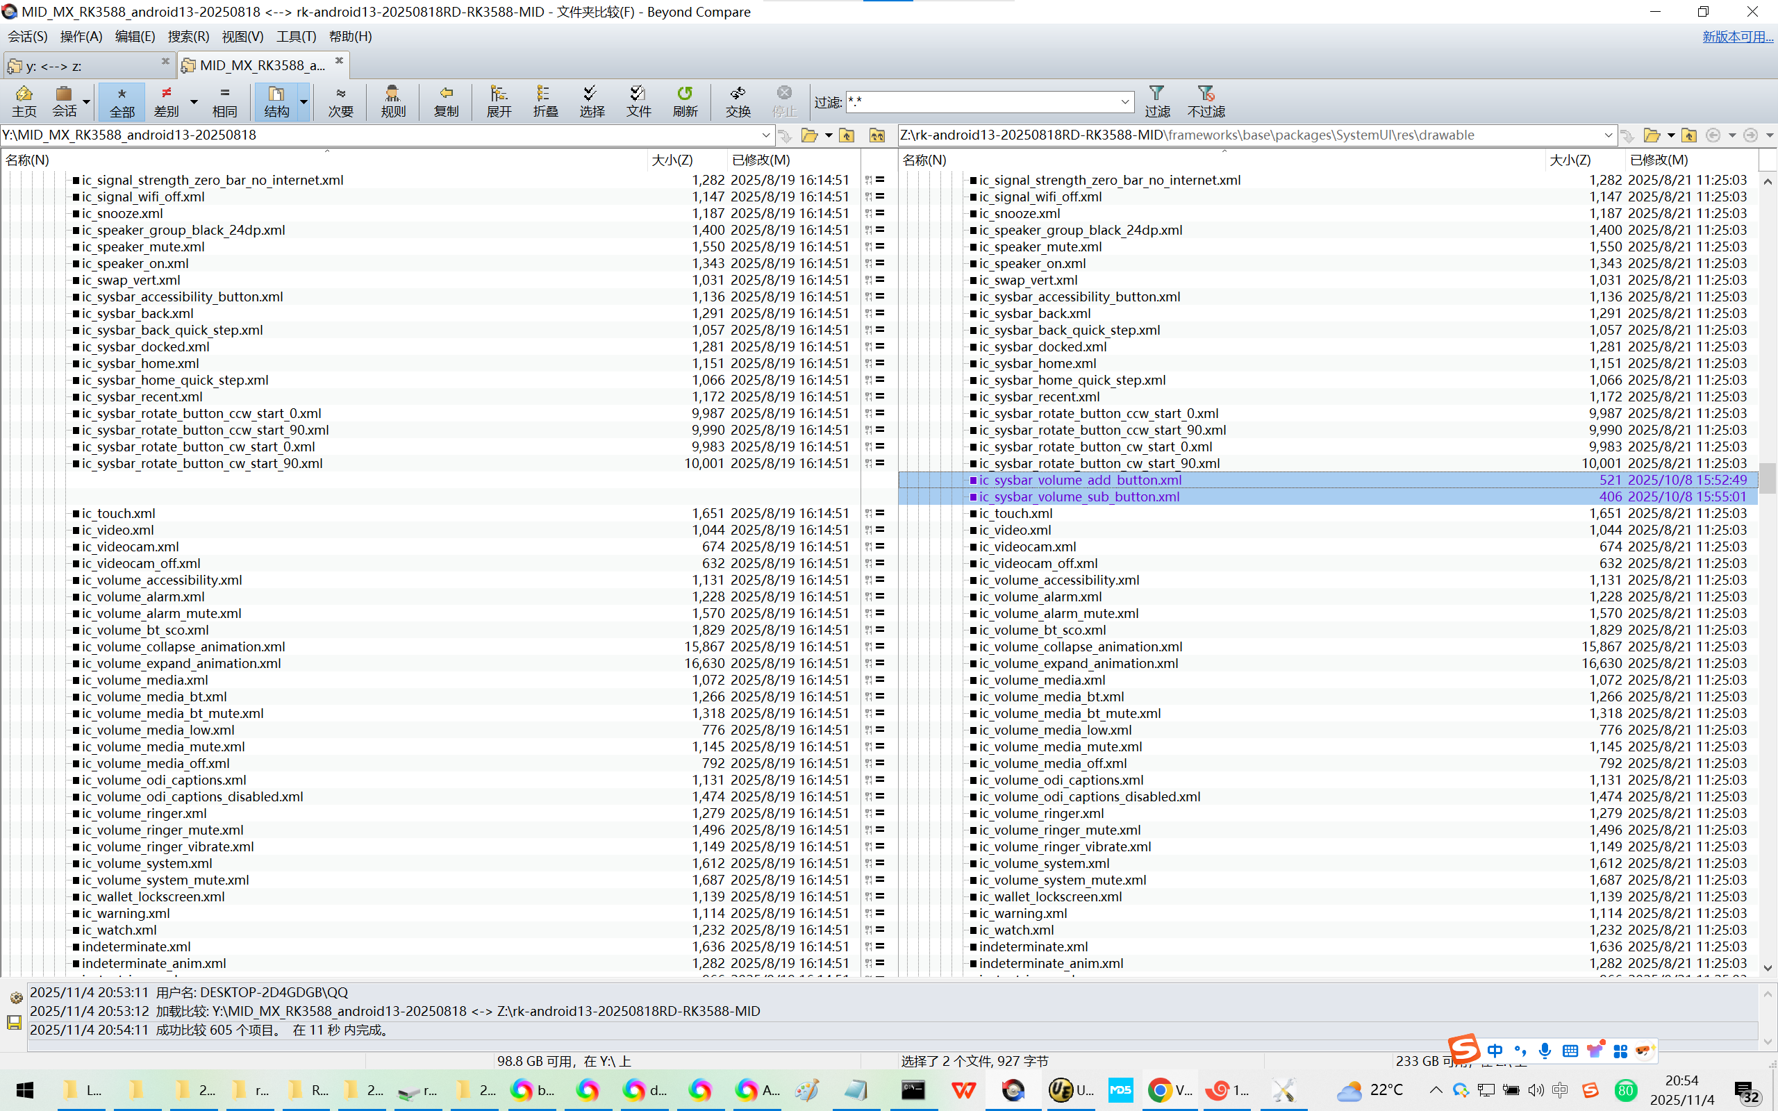
Task: Click the Home (主页) toolbar icon
Action: click(x=24, y=101)
